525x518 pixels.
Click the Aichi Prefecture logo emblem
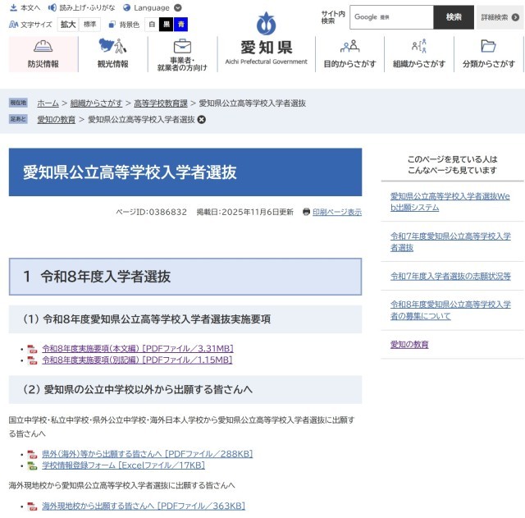pos(266,24)
